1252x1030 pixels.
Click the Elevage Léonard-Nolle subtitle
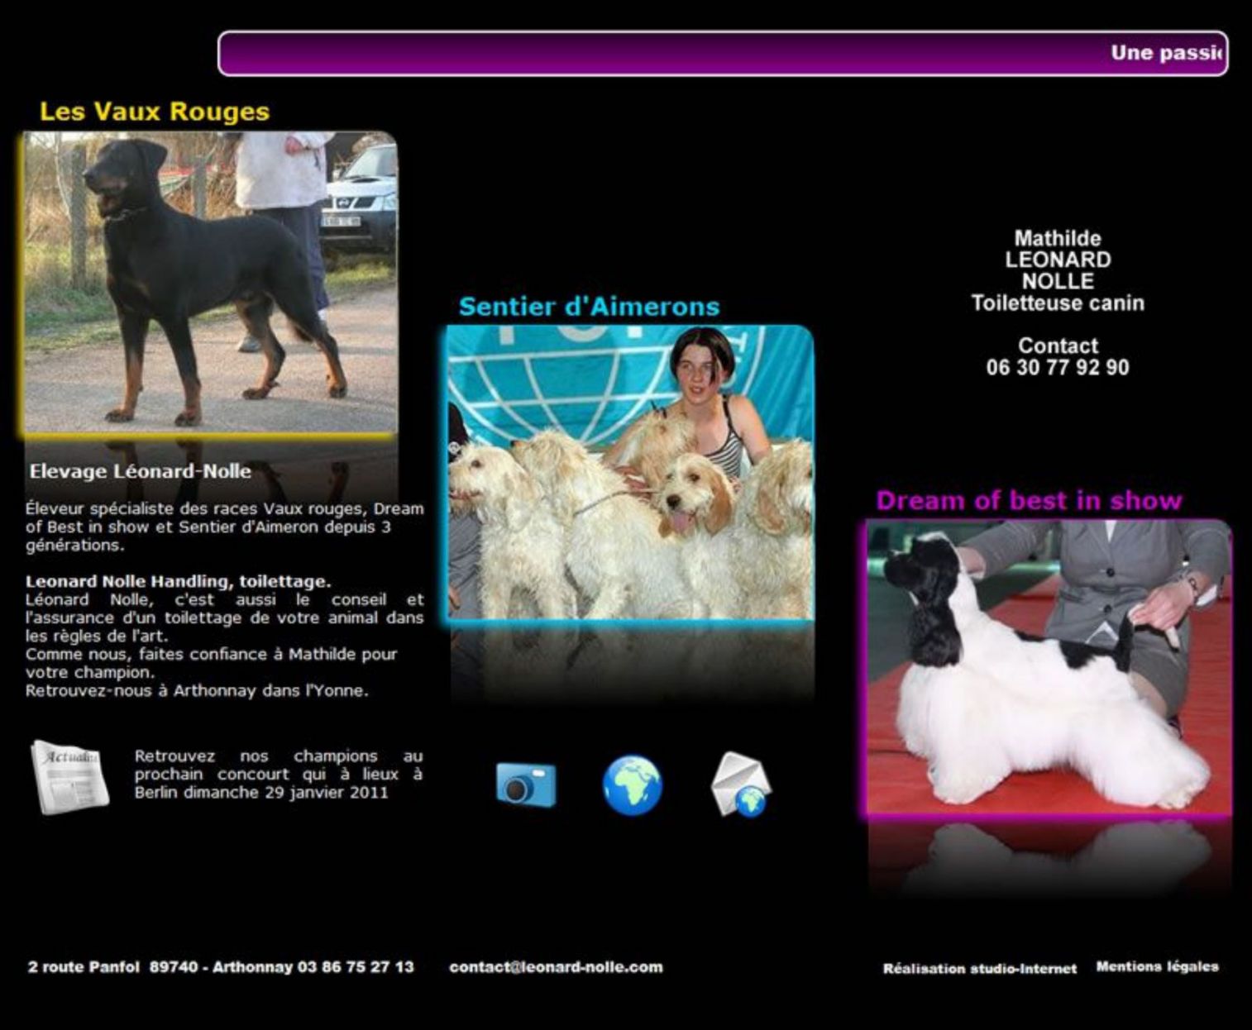click(141, 471)
